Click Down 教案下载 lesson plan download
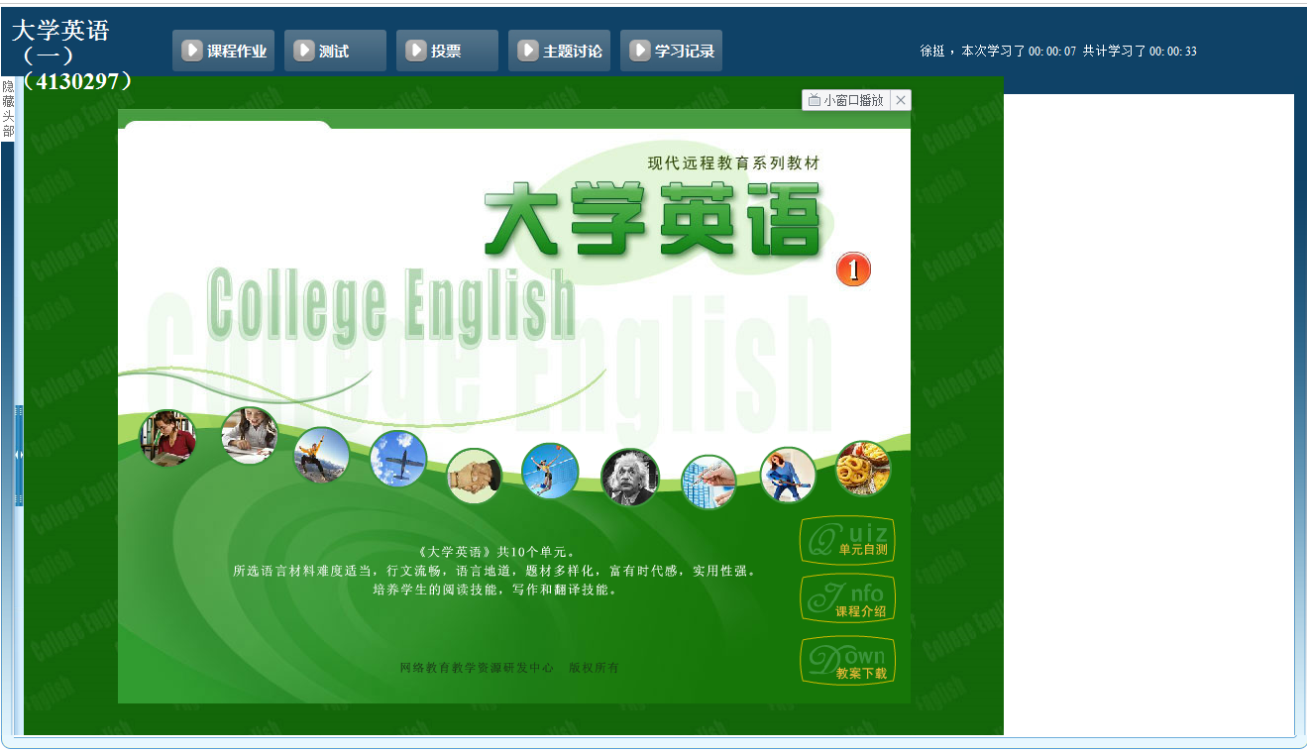This screenshot has width=1307, height=752. 847,661
